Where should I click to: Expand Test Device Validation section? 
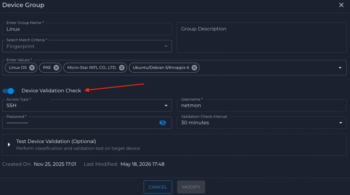9,145
